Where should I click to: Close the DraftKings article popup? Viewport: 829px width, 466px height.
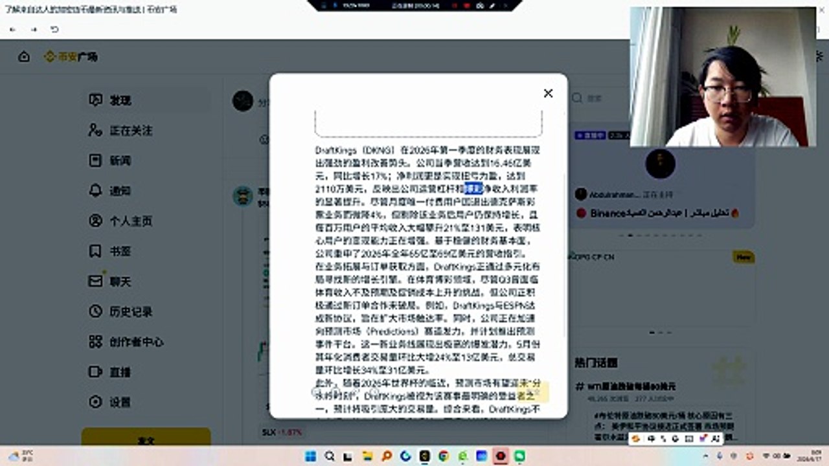pos(548,93)
